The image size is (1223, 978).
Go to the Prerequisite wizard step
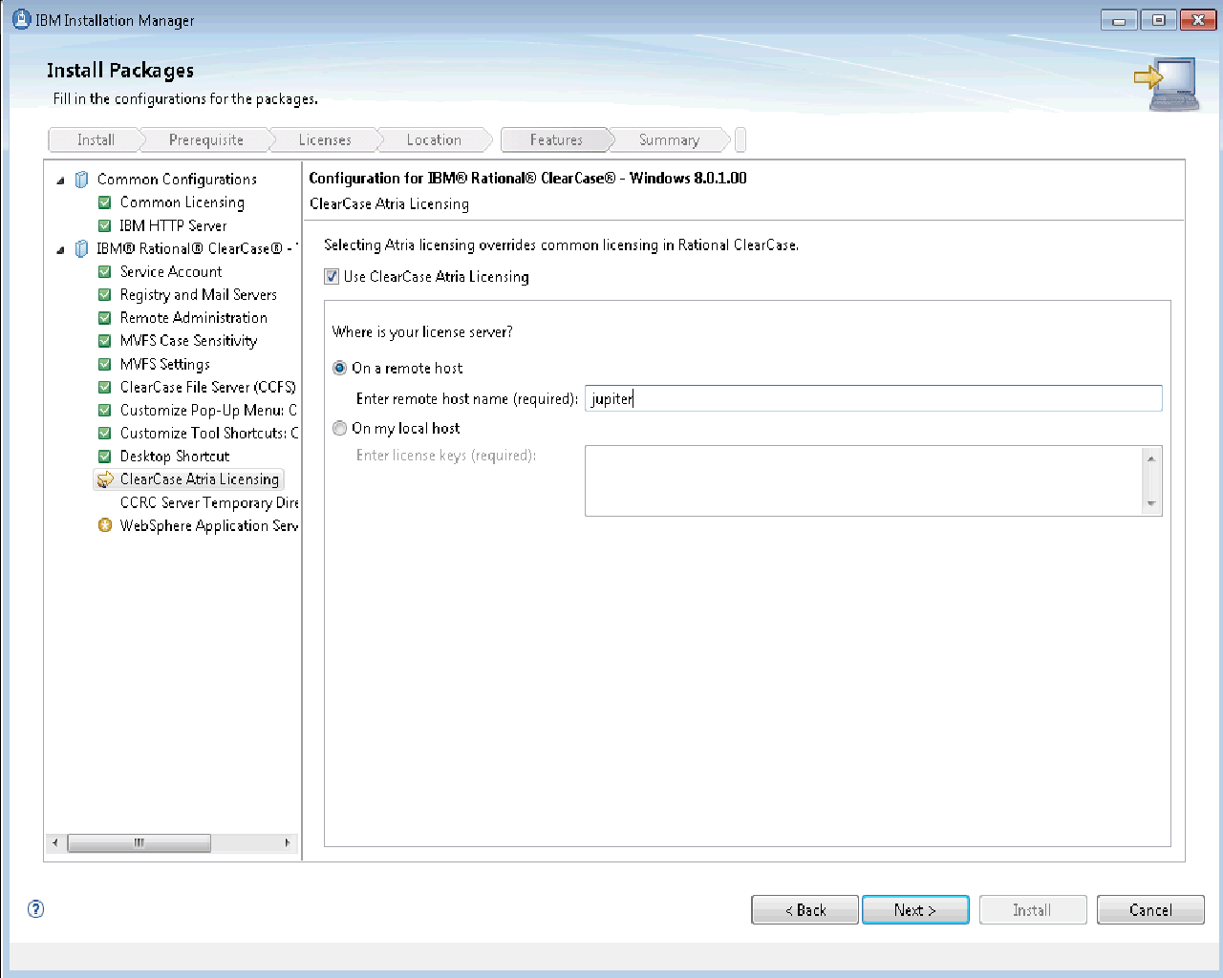tap(206, 140)
